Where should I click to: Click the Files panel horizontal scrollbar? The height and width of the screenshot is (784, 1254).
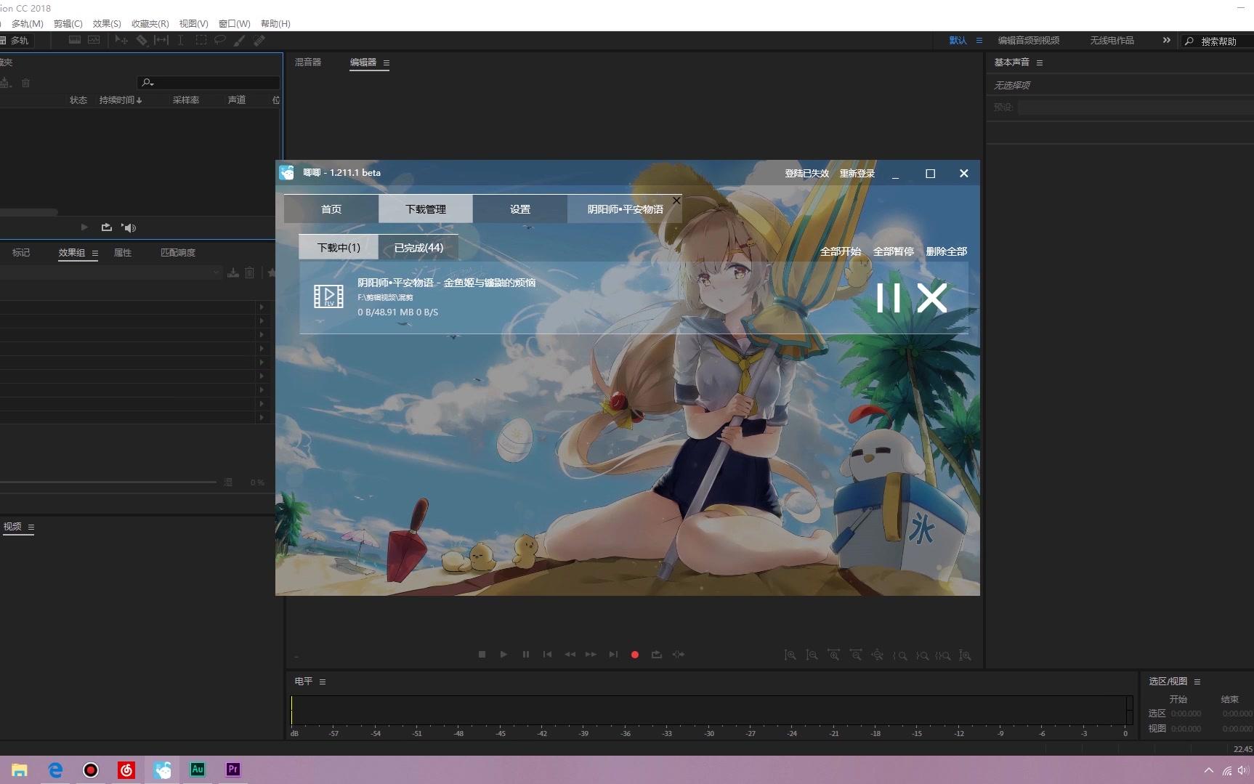(29, 212)
